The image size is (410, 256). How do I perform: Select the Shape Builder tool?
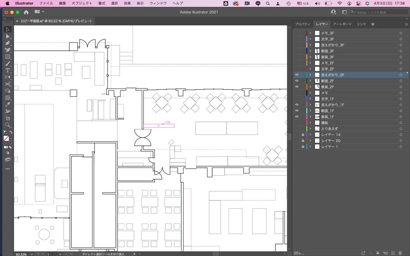coord(8,91)
